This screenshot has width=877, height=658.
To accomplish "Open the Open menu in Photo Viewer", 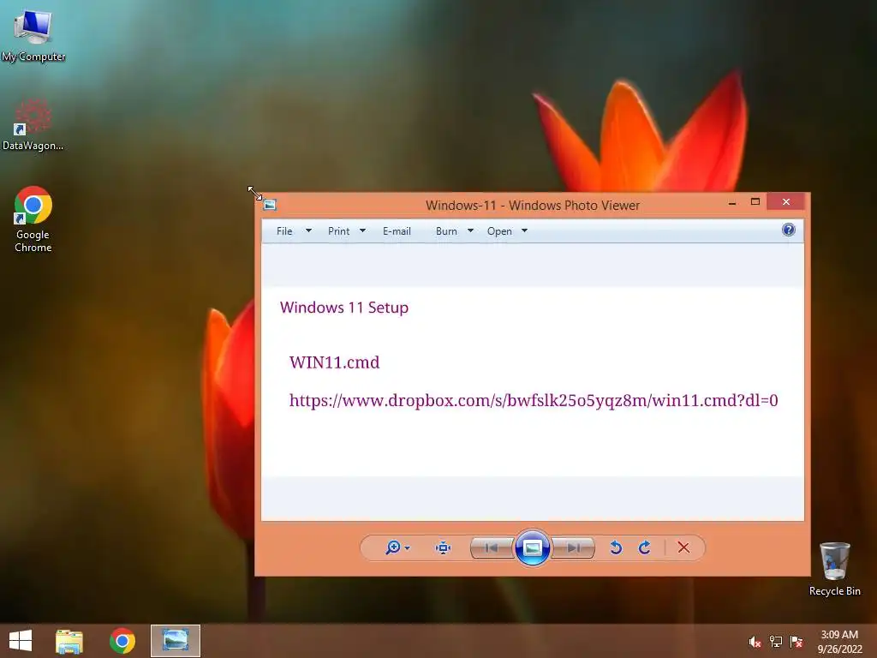I will click(499, 231).
